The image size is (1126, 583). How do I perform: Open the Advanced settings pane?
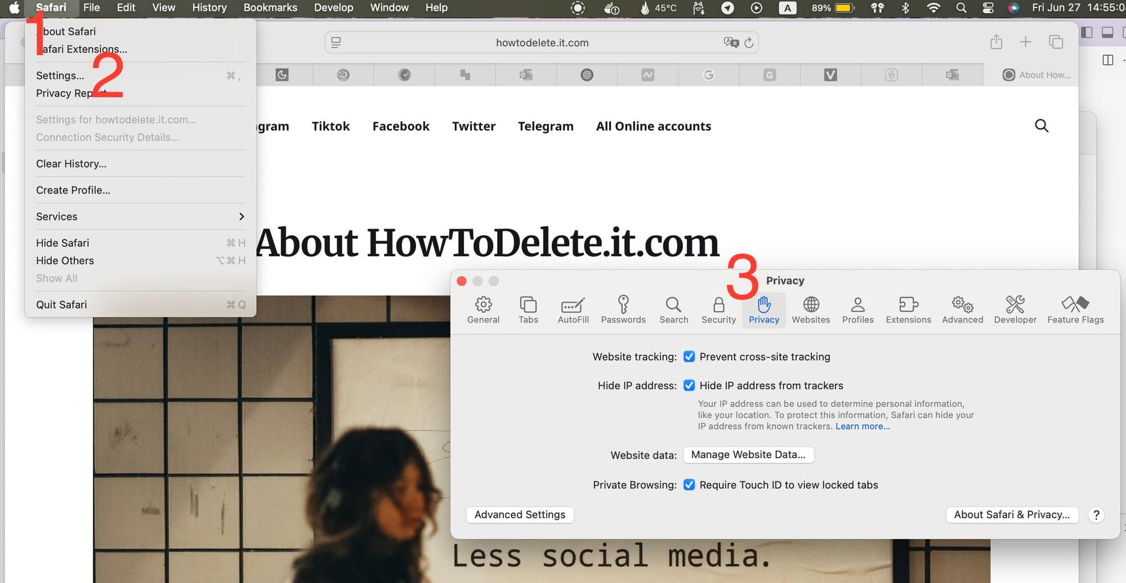point(963,310)
